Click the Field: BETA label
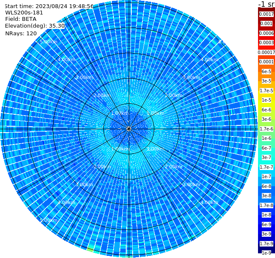 pos(21,19)
